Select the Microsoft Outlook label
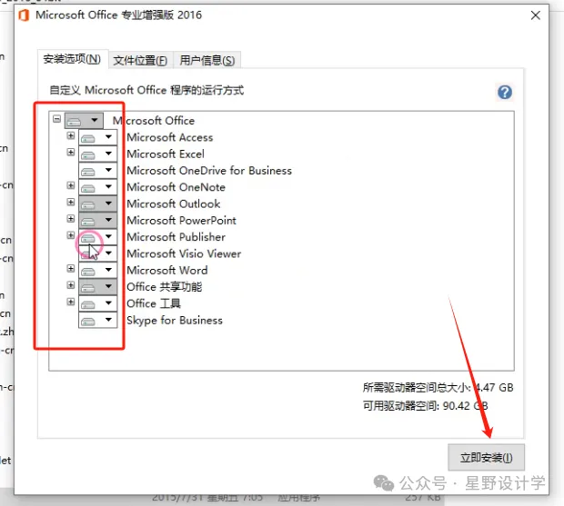Viewport: 564px width, 506px height. pos(174,203)
